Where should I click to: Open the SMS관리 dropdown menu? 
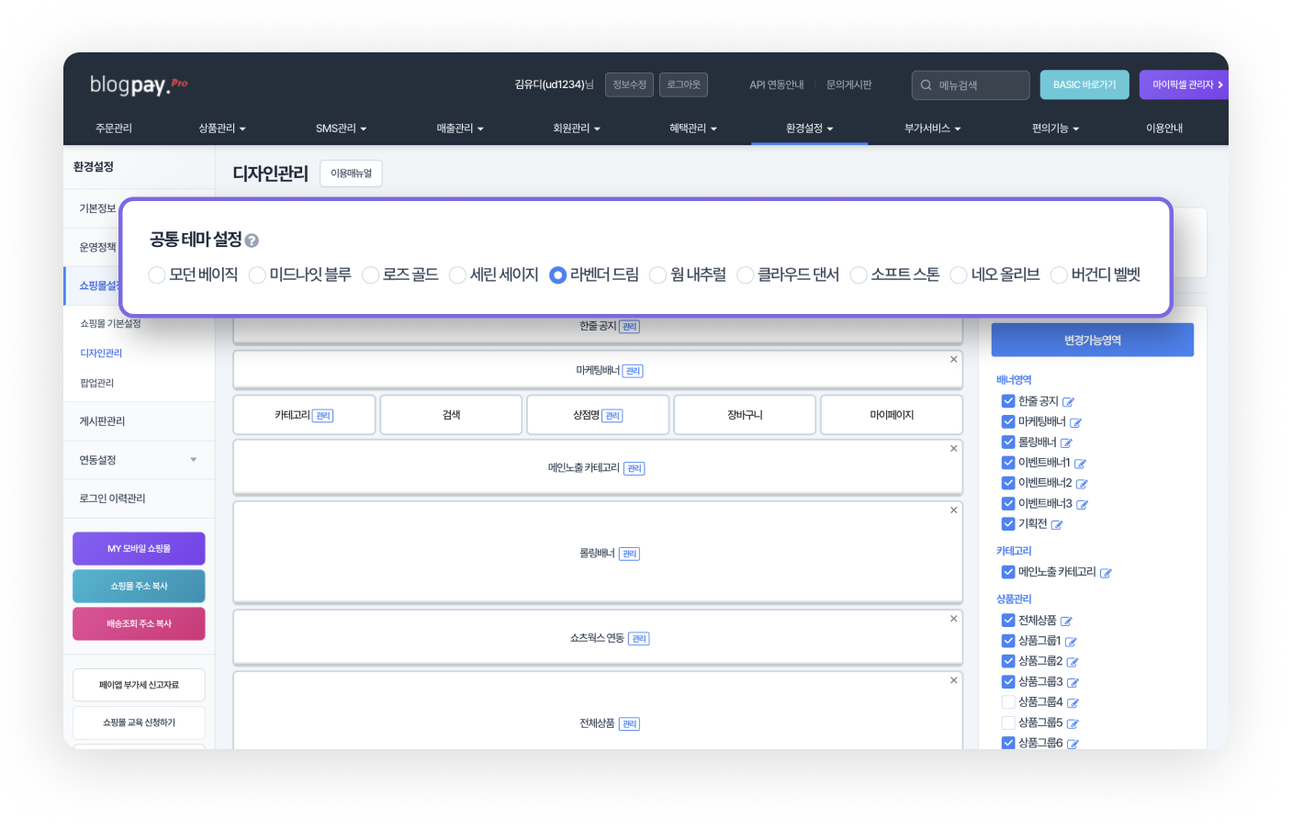point(341,129)
